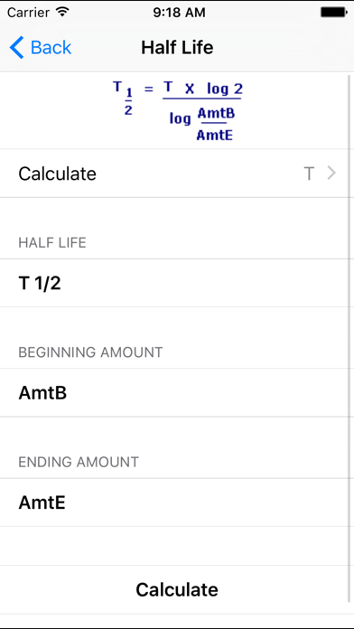Focus the AmtE input field

tap(175, 502)
